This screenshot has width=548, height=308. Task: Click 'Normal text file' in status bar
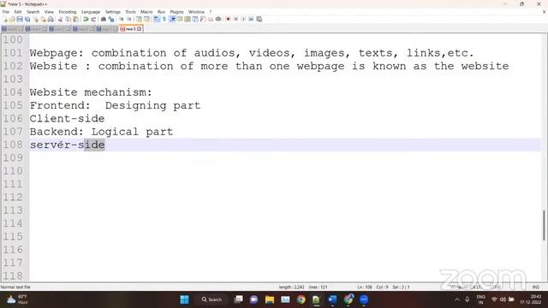coord(15,287)
